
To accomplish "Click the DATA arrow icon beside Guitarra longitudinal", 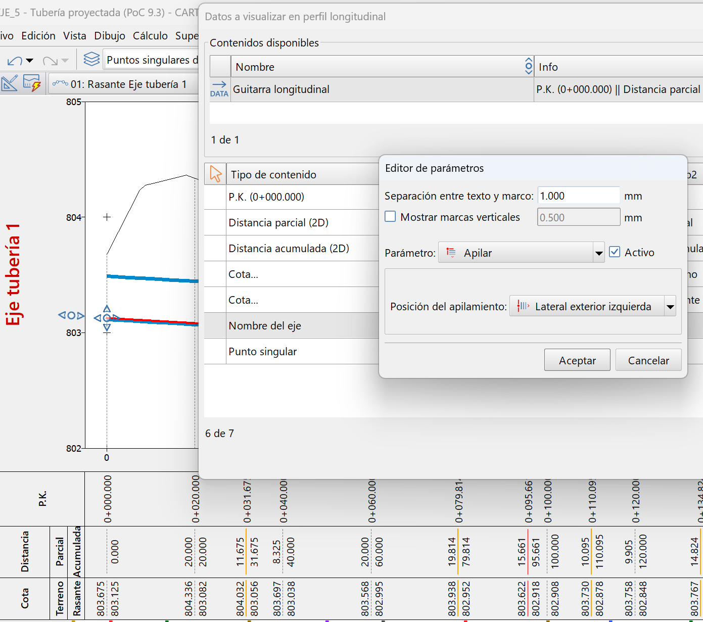I will pos(219,89).
